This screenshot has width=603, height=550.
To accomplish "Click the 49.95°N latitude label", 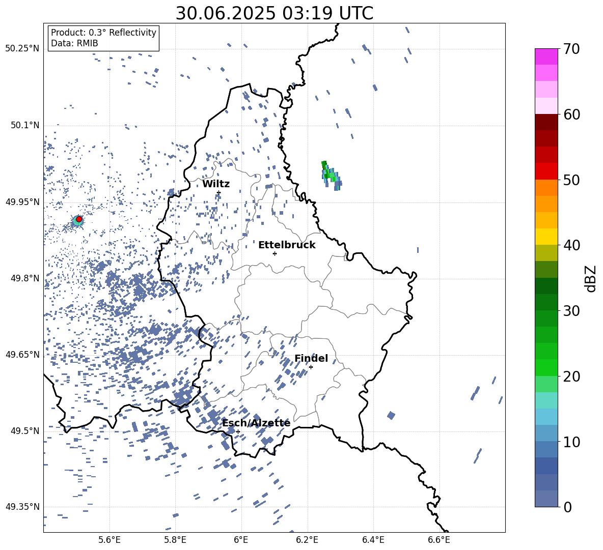I will pos(22,202).
